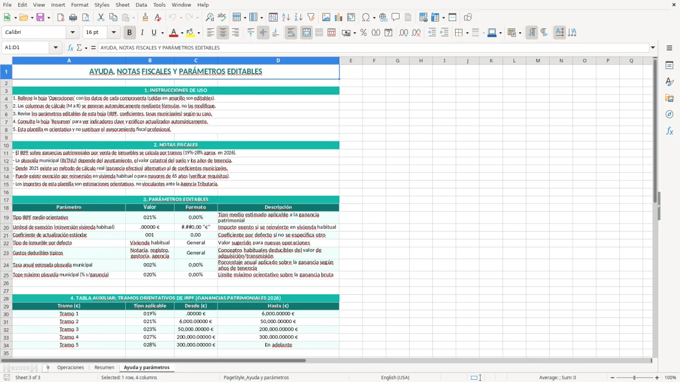
Task: Open the Data menu
Action: (141, 5)
